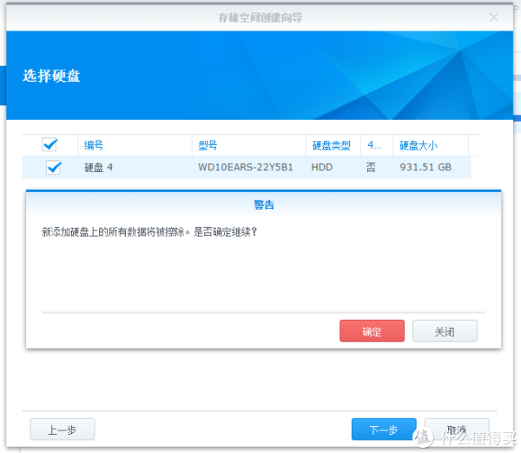This screenshot has width=521, height=453.
Task: Select the 硬盘 4 name cell
Action: click(x=98, y=167)
